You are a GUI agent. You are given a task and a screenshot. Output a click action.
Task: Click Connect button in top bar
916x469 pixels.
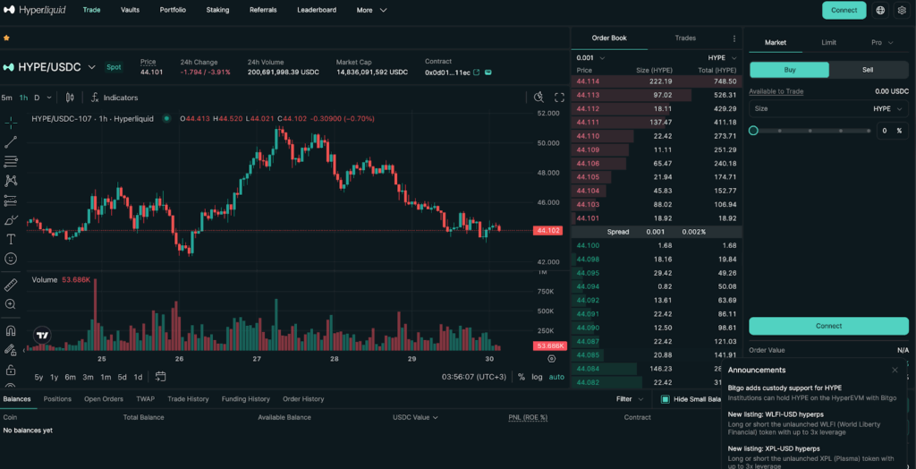(844, 10)
